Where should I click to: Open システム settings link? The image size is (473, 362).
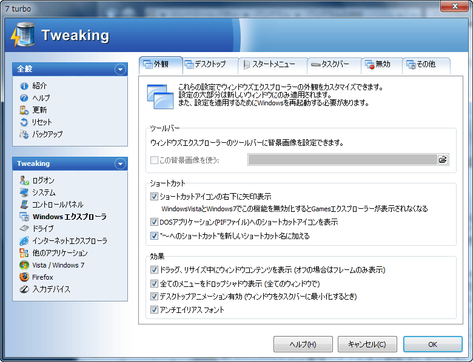[44, 193]
